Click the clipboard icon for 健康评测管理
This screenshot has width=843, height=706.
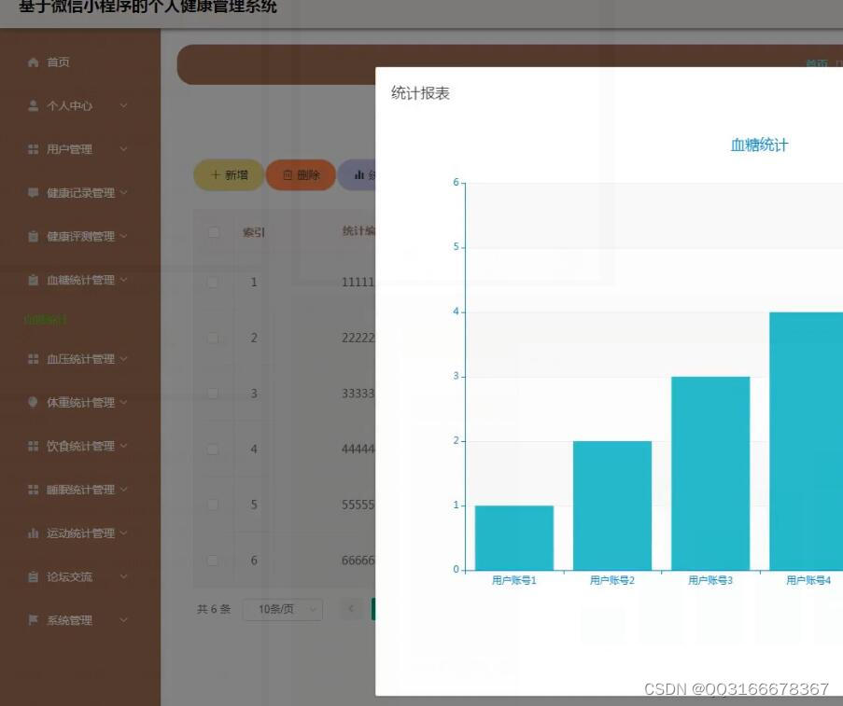[34, 236]
